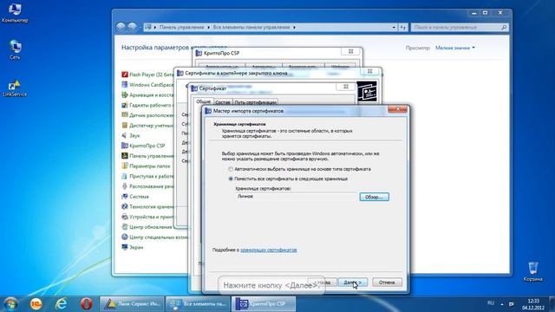Expand the address bar history dropdown
Screen dimensions: 555x312
394,27
